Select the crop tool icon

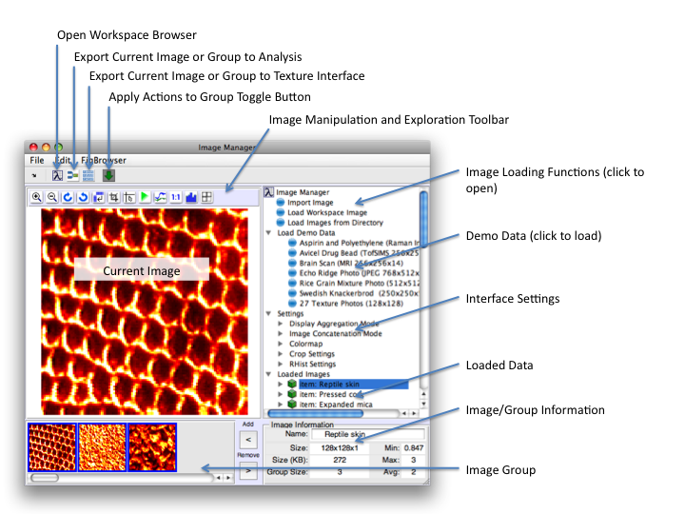[114, 197]
